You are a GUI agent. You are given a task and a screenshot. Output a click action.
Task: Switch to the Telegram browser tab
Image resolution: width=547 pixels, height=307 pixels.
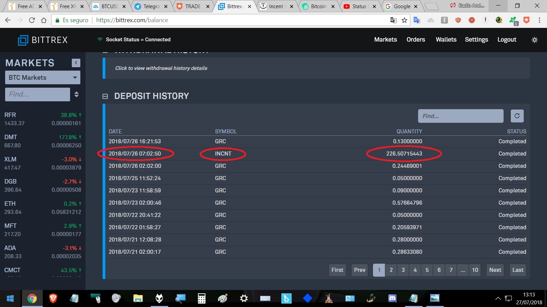(151, 6)
